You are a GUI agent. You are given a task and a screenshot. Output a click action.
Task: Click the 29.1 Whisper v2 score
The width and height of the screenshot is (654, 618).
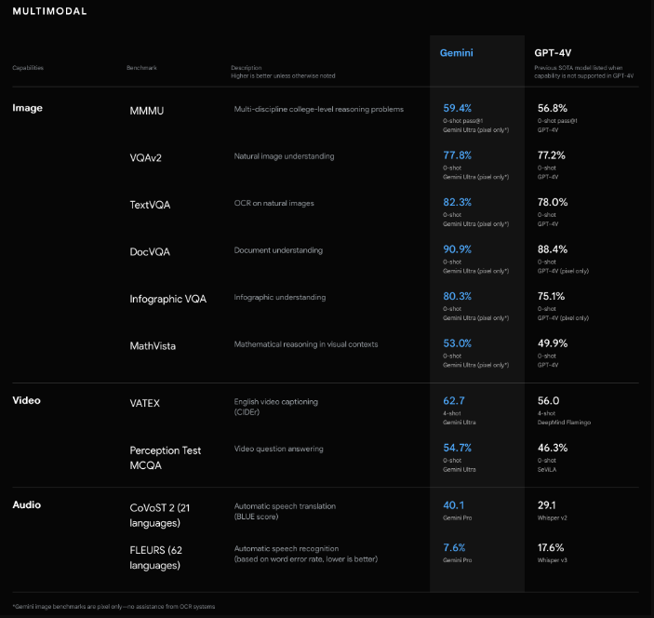[546, 505]
